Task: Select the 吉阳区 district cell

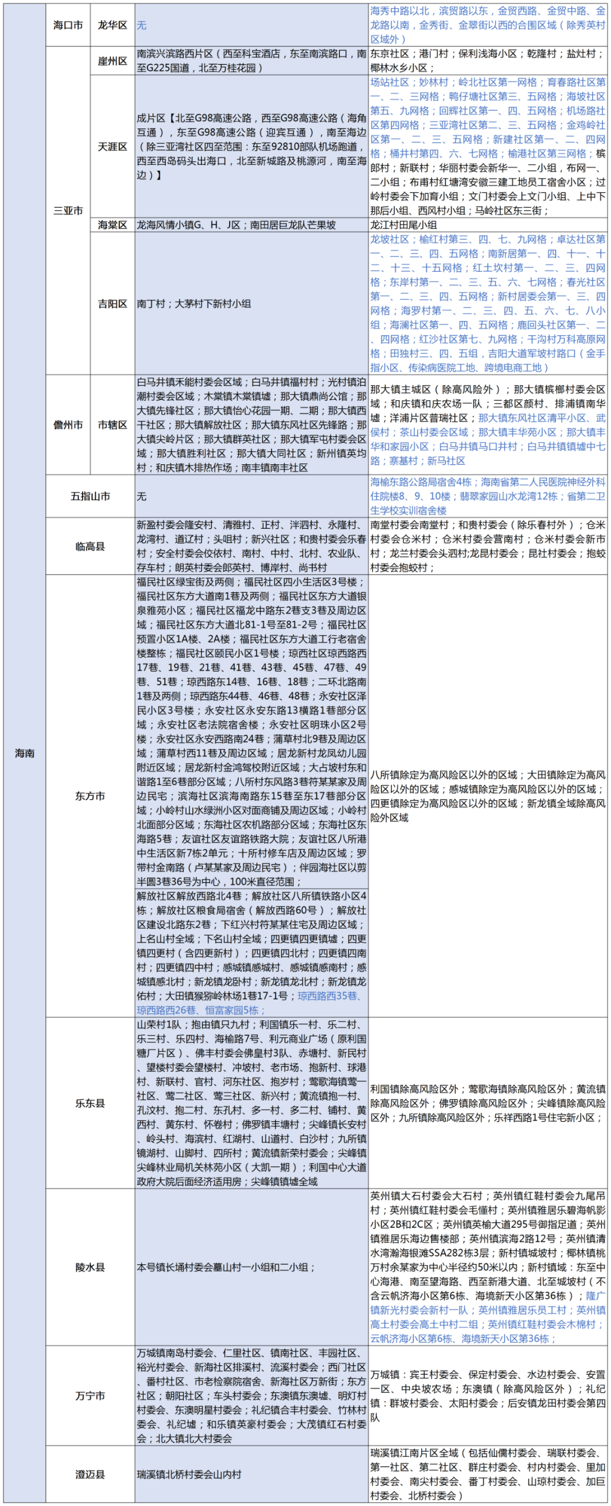Action: 113,303
